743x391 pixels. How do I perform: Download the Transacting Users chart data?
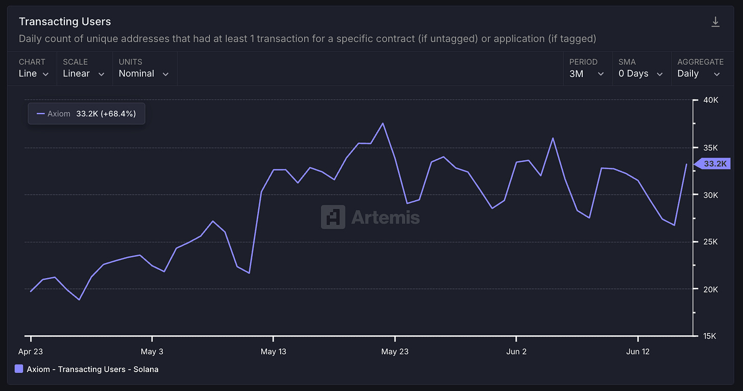(x=715, y=22)
